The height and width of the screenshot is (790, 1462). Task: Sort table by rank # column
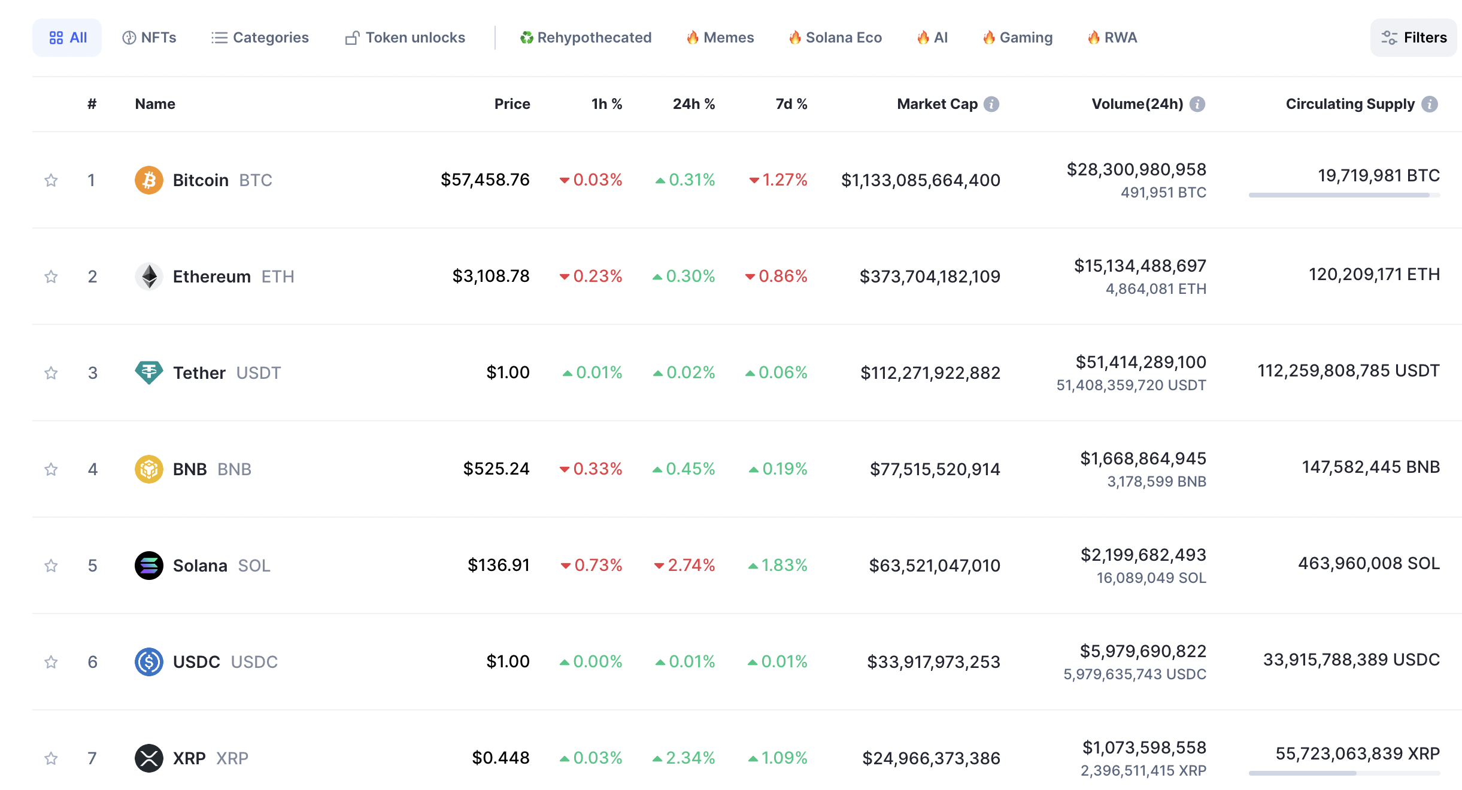(x=92, y=104)
